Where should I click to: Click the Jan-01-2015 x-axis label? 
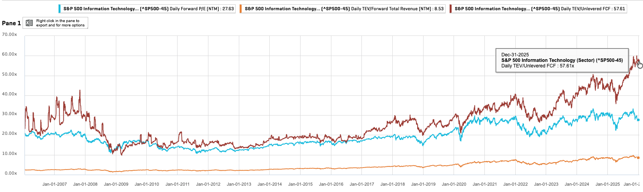(301, 184)
